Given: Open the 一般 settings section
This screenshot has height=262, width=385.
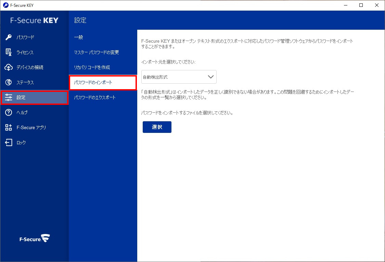Looking at the screenshot, I should (79, 37).
